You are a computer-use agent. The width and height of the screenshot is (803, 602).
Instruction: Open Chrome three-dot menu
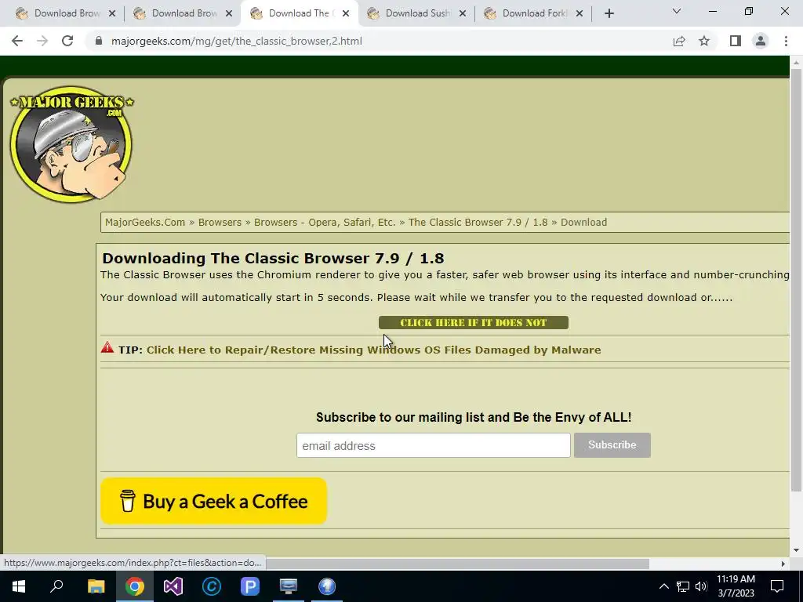coord(786,41)
